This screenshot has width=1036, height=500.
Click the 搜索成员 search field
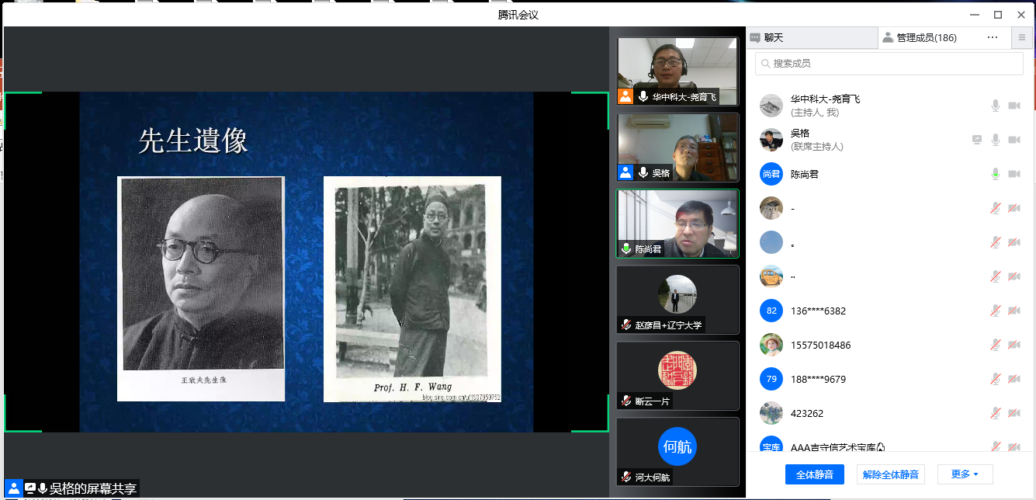click(x=889, y=64)
